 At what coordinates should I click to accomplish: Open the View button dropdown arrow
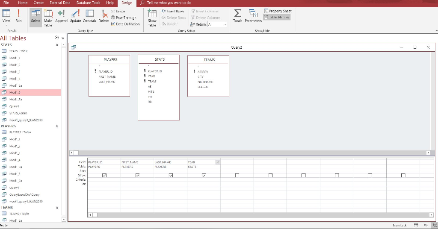point(6,25)
